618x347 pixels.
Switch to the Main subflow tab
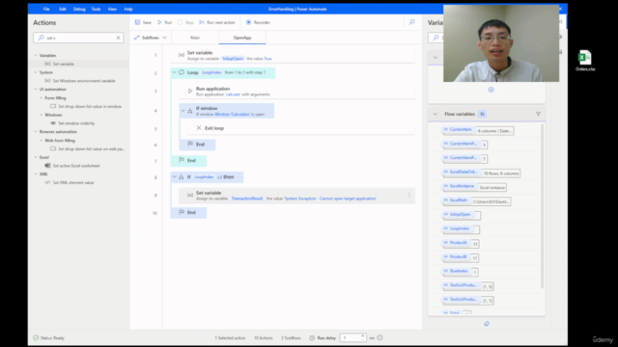coord(195,38)
